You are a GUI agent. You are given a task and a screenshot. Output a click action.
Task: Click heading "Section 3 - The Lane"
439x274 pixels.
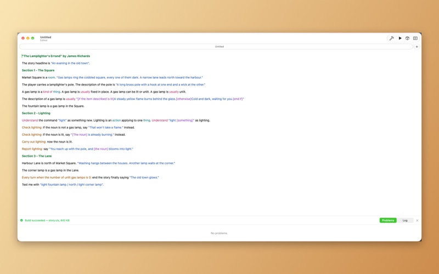[37, 156]
